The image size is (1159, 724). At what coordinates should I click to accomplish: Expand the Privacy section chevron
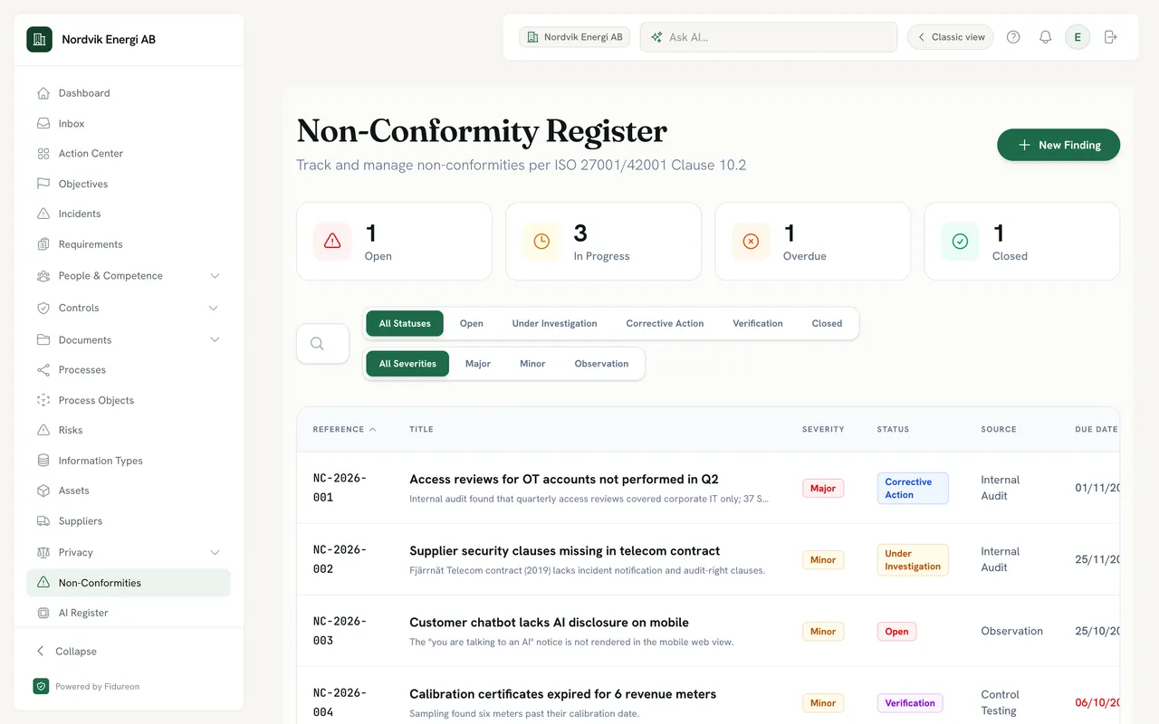point(214,552)
